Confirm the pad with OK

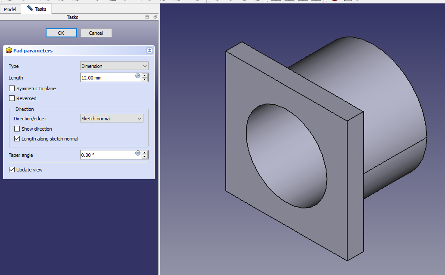tap(61, 33)
